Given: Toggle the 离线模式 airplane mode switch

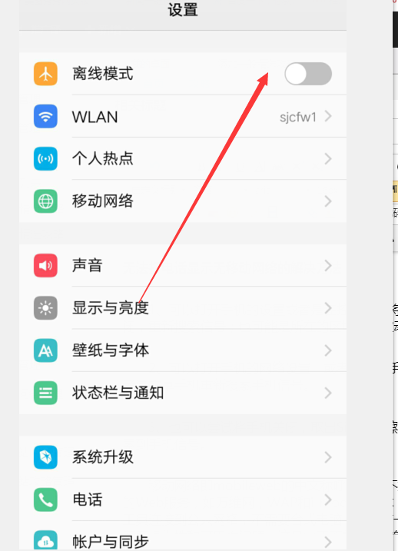Looking at the screenshot, I should click(x=308, y=74).
